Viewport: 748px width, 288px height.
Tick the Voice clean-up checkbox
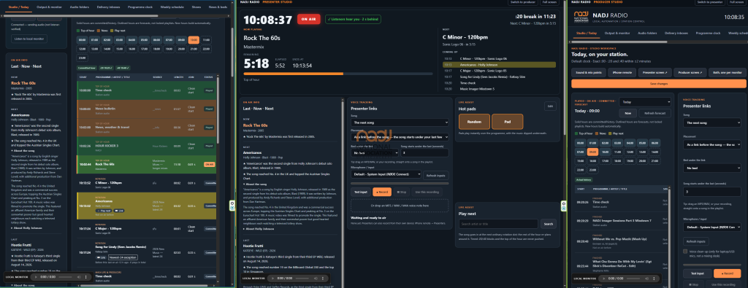click(686, 252)
